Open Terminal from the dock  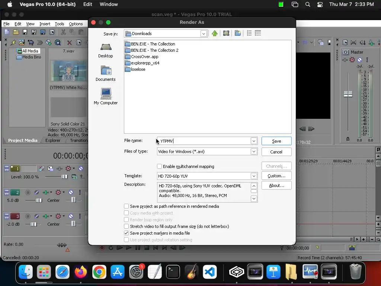pyautogui.click(x=173, y=271)
